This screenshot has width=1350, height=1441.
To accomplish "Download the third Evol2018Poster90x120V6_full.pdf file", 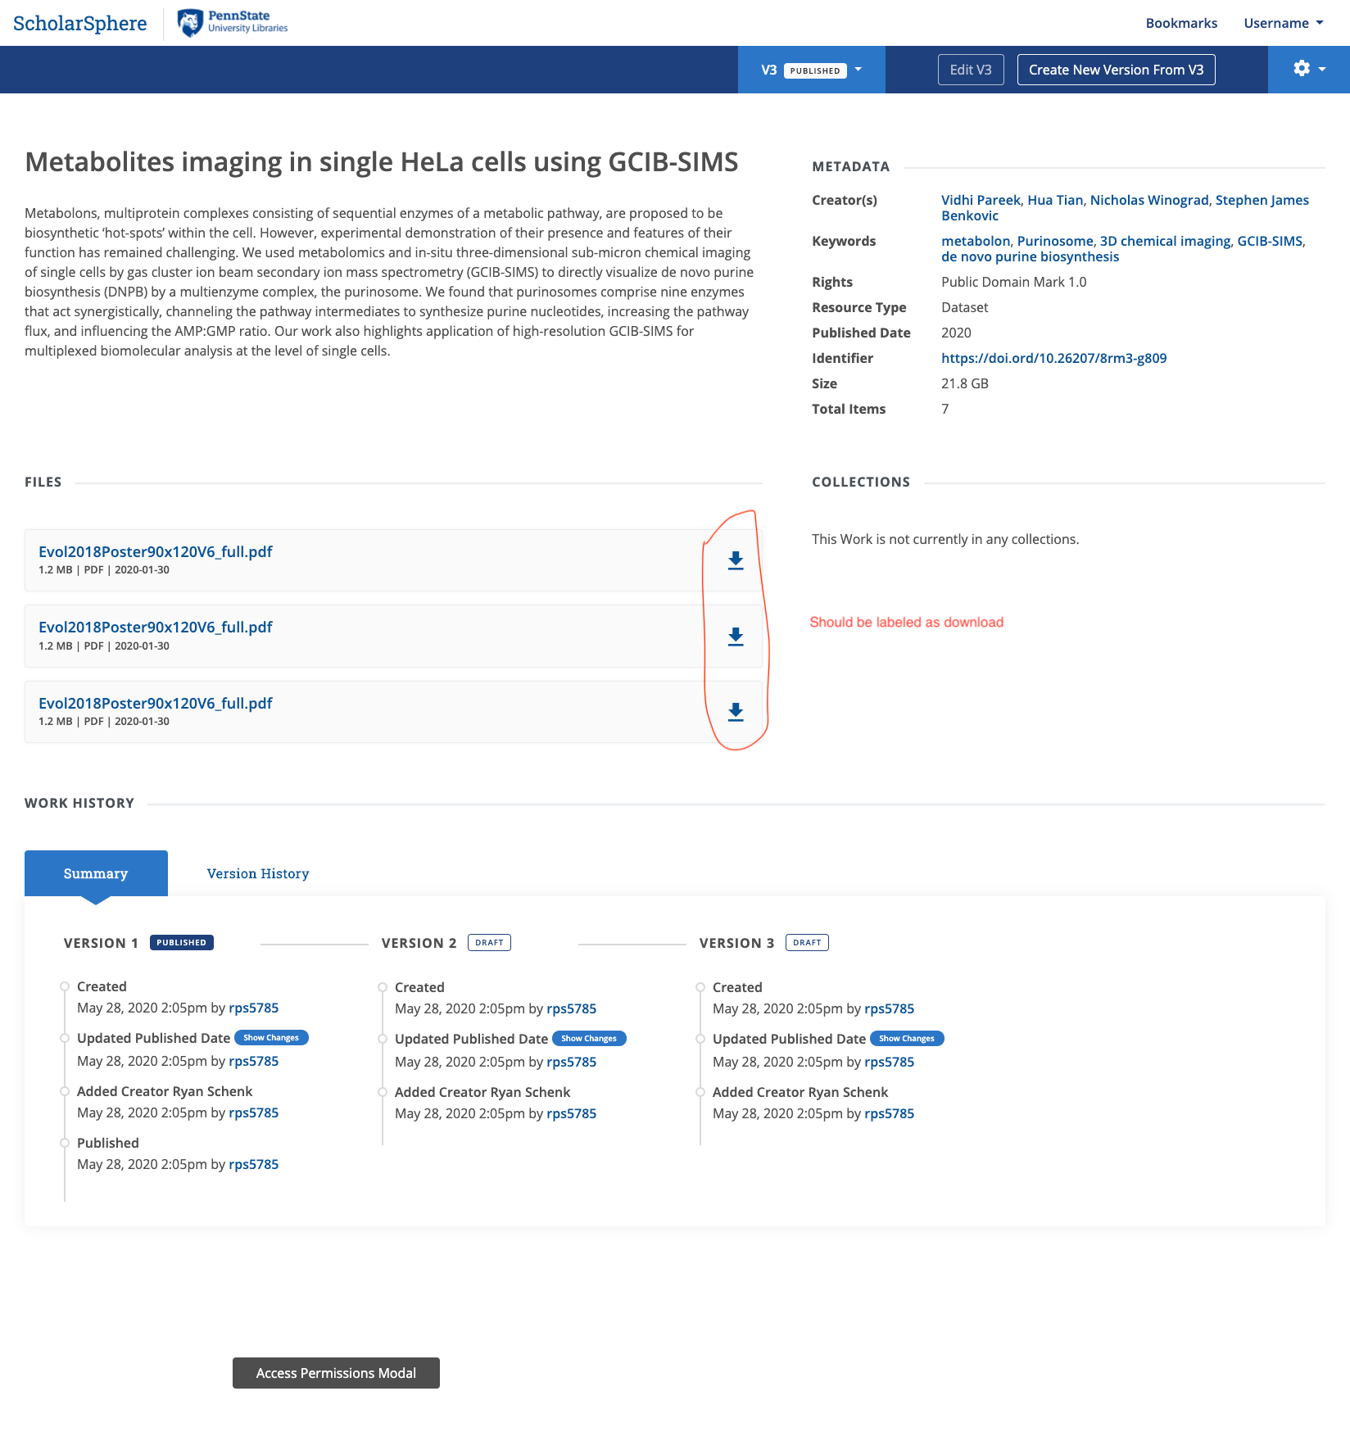I will (x=735, y=711).
